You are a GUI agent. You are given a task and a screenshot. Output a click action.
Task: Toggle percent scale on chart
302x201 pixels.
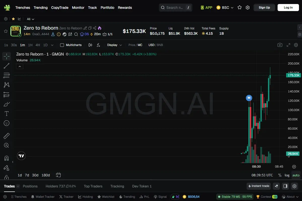tap(280, 175)
